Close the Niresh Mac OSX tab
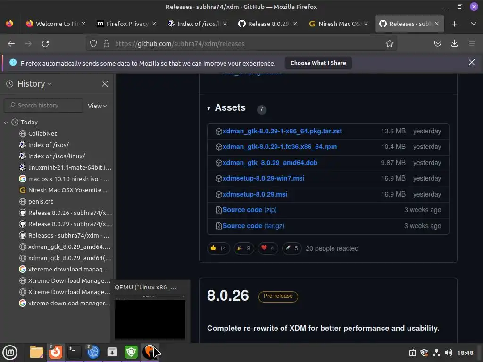The width and height of the screenshot is (483, 362). pyautogui.click(x=366, y=24)
